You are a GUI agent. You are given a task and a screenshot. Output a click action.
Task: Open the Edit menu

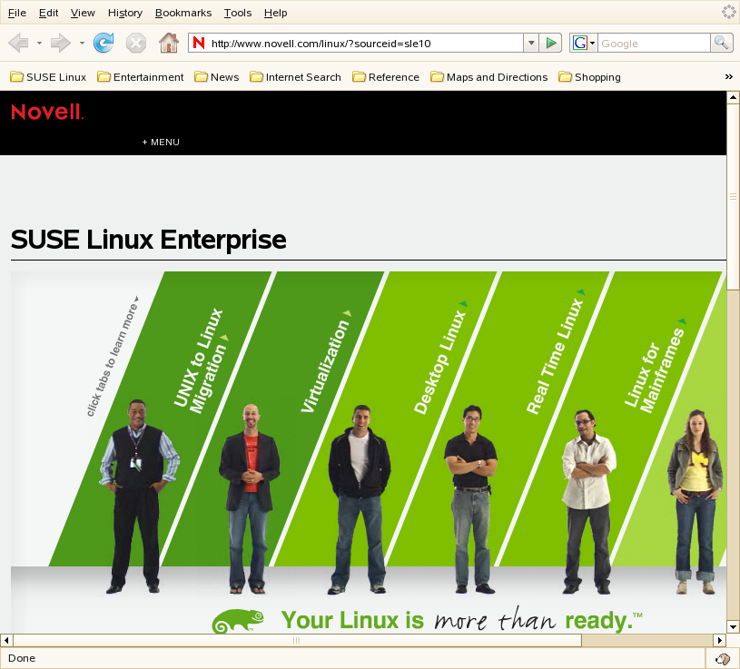pos(48,13)
